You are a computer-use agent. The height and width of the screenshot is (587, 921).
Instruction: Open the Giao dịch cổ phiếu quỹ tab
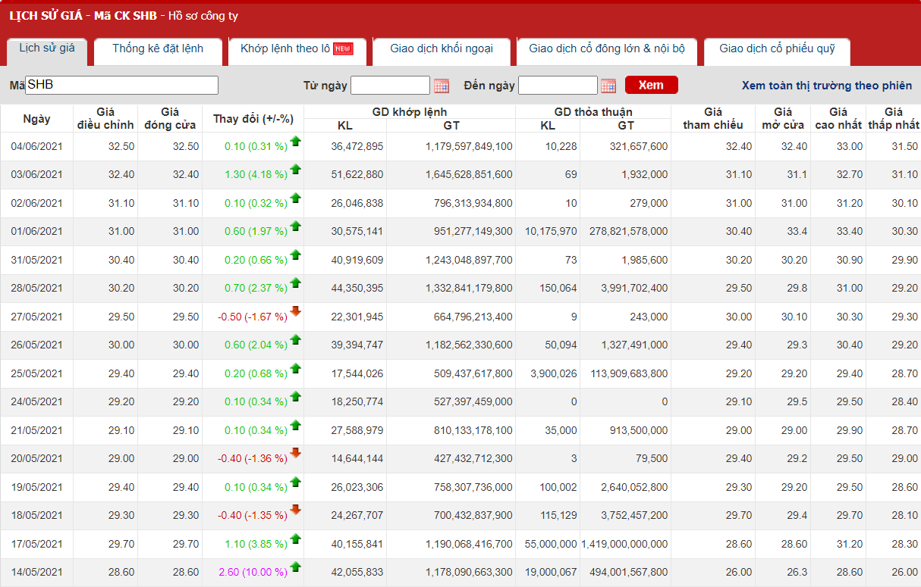coord(777,48)
